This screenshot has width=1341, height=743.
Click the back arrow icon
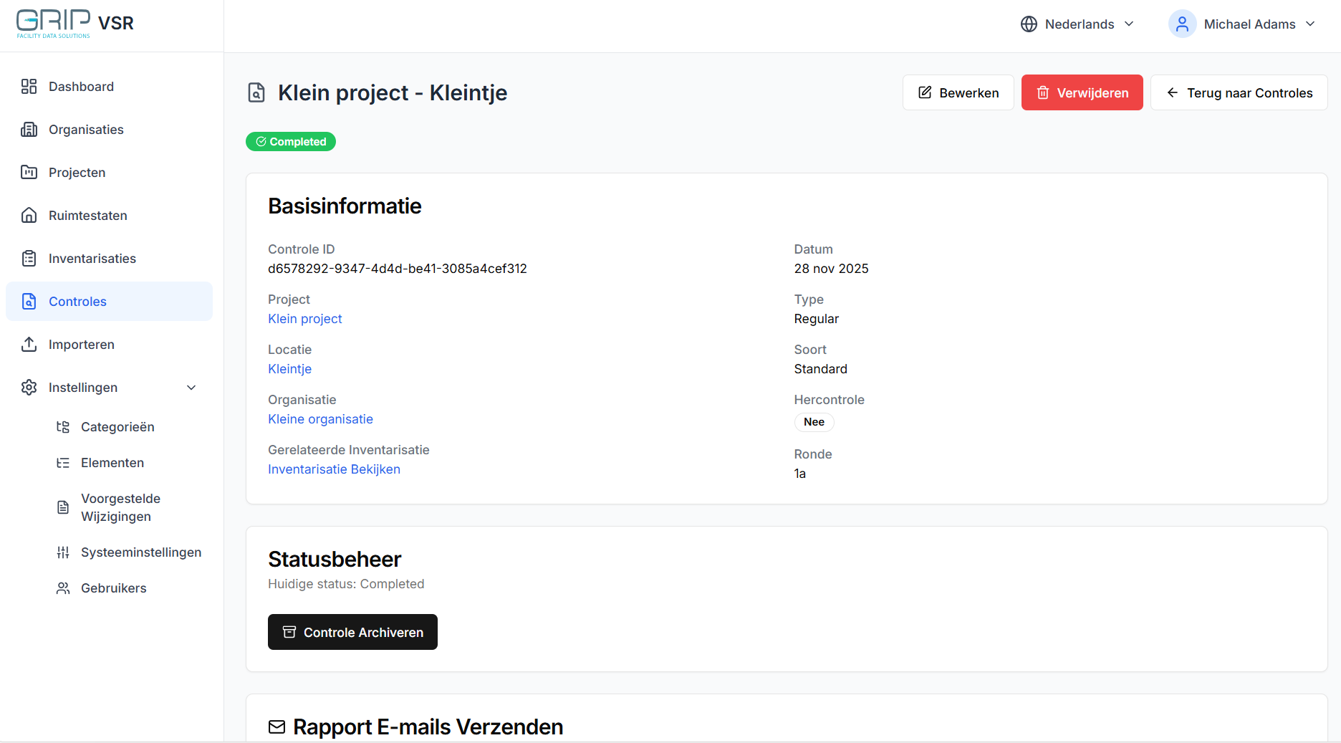[x=1173, y=92]
